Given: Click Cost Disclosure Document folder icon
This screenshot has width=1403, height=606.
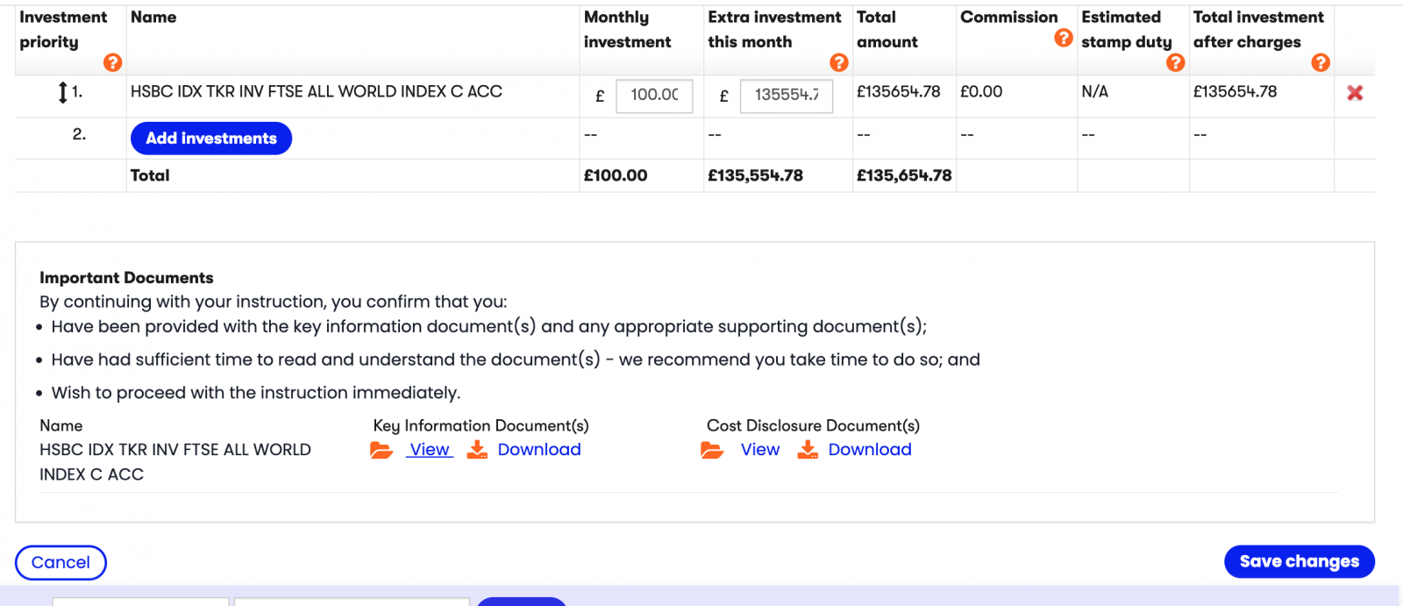Looking at the screenshot, I should click(x=712, y=450).
